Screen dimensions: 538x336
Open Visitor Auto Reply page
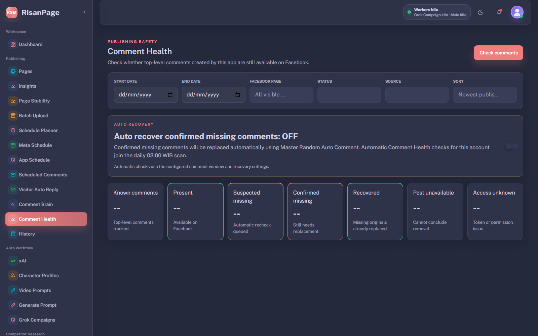tap(46, 190)
